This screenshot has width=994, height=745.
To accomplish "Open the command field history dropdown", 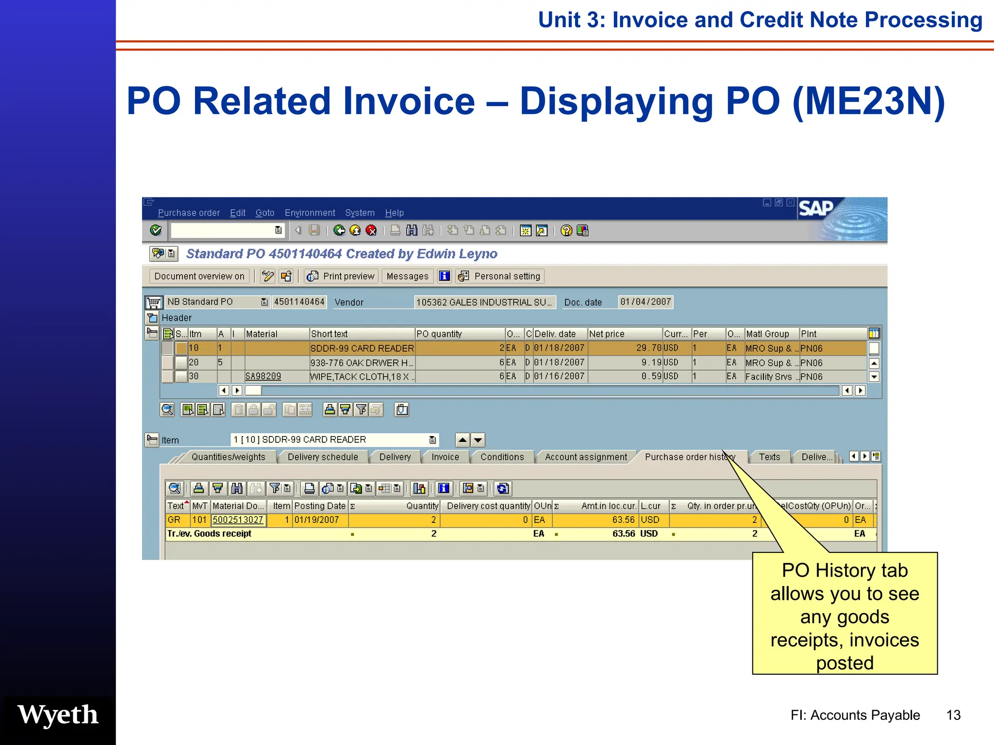I will click(x=278, y=230).
